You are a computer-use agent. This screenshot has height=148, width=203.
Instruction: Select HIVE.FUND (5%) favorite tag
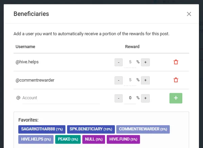[x=123, y=139]
